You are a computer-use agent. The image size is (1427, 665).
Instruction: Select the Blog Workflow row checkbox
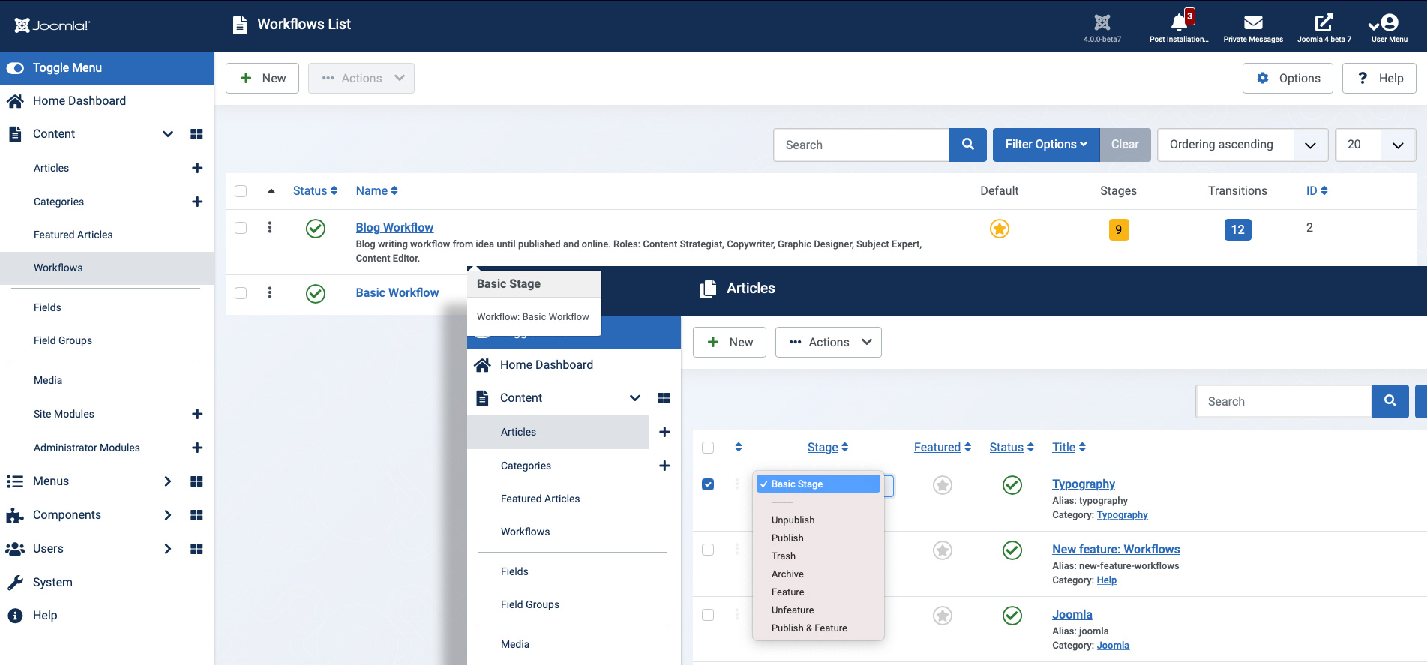tap(241, 228)
